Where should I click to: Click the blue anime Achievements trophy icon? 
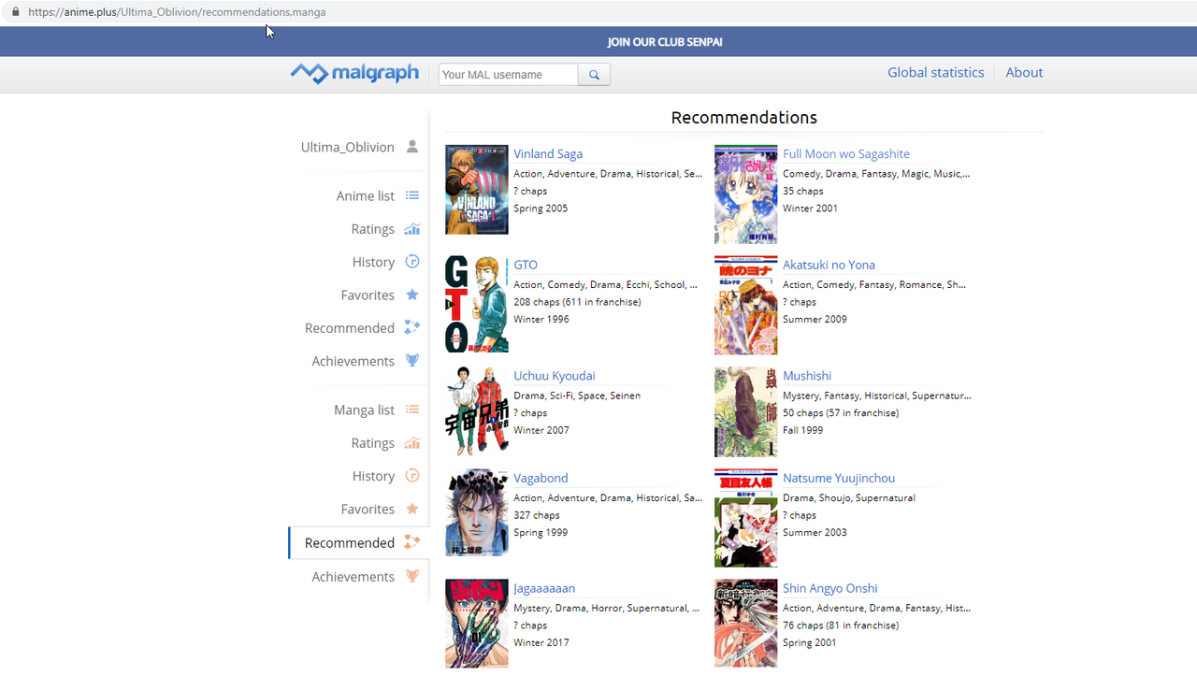412,361
